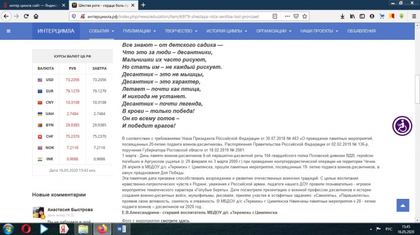Click the shopping cart extension icon

382,16
